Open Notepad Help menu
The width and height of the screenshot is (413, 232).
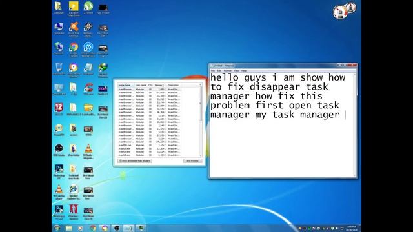tap(244, 70)
